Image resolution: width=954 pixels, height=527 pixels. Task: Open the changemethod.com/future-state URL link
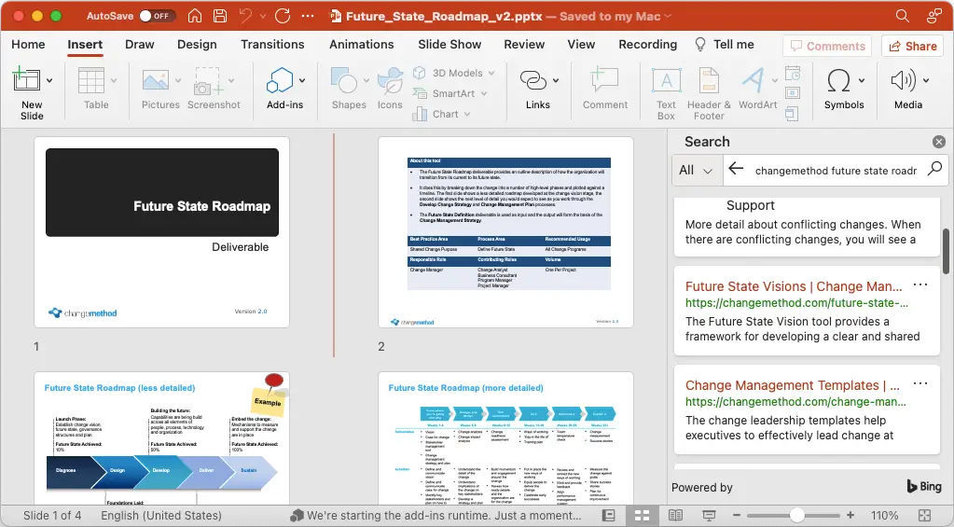pyautogui.click(x=796, y=303)
